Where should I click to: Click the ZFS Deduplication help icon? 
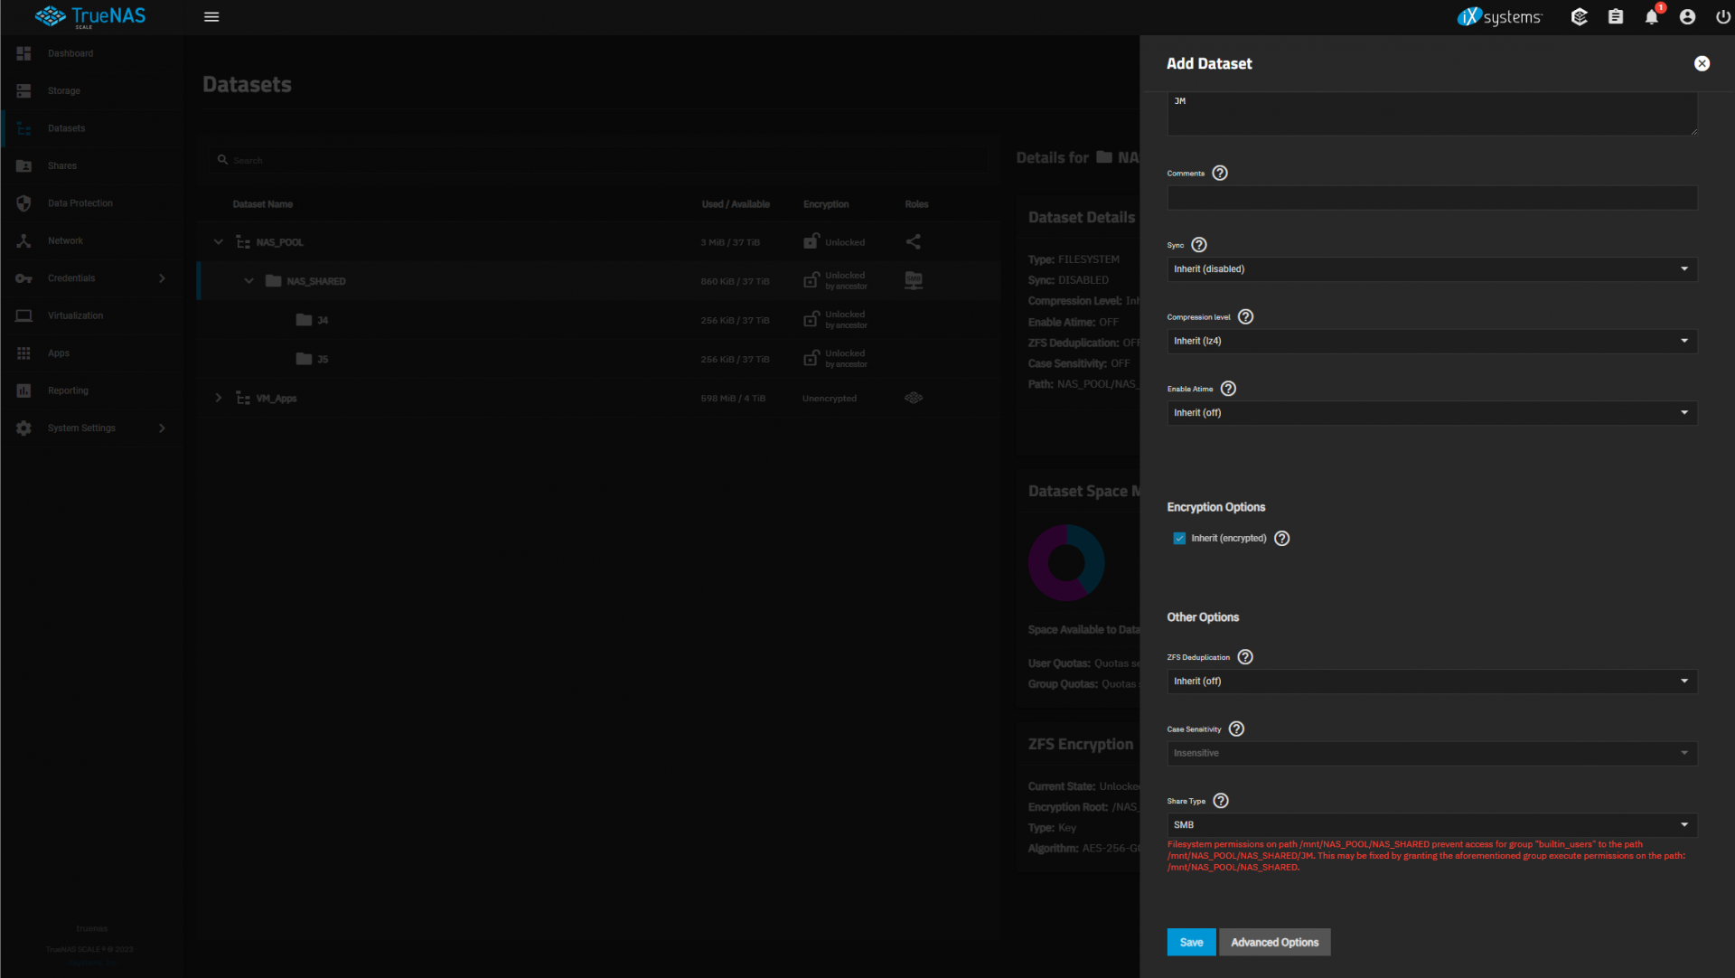(x=1245, y=657)
